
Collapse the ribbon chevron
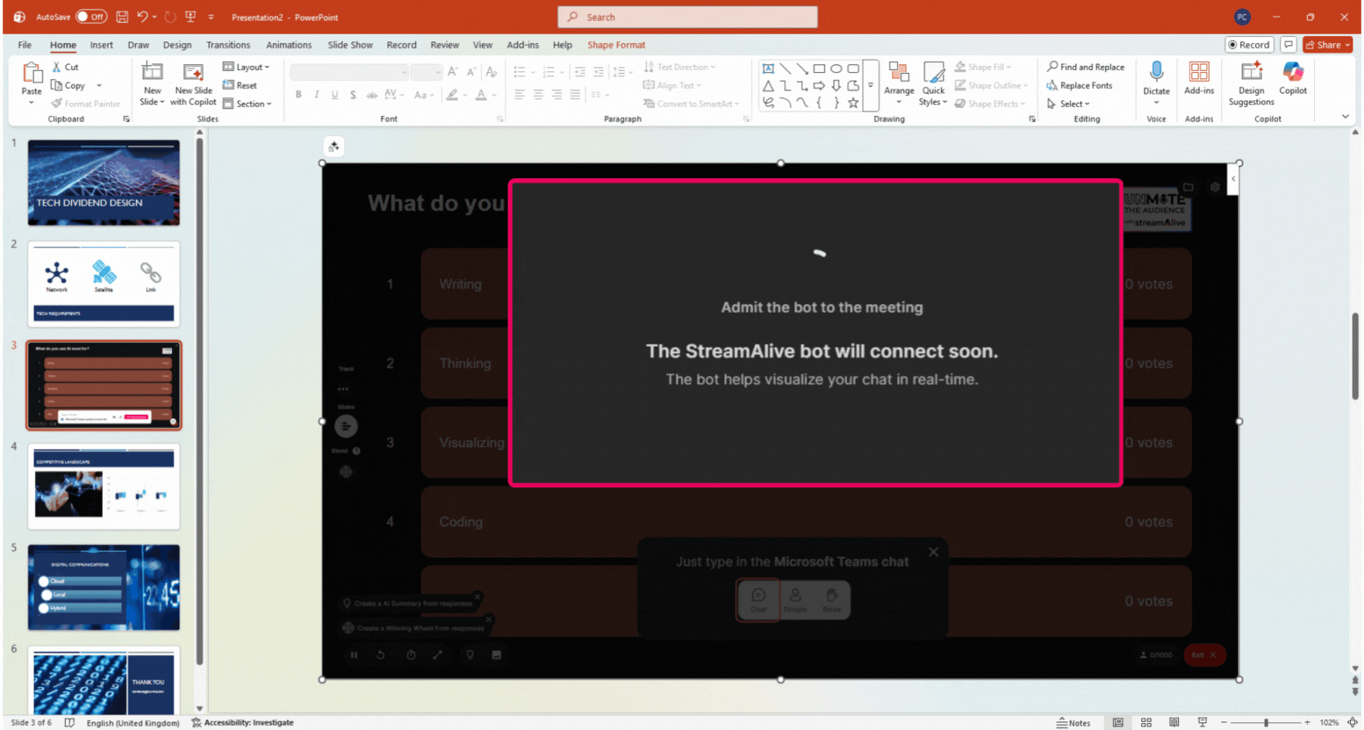click(1345, 117)
